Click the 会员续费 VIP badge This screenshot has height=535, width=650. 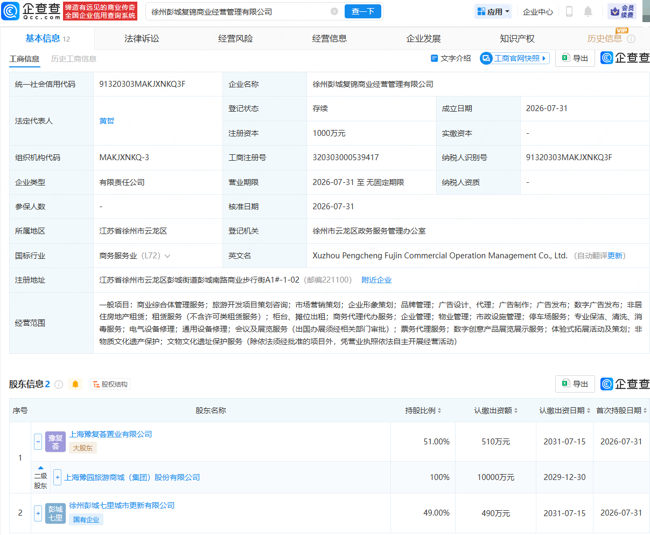623,11
